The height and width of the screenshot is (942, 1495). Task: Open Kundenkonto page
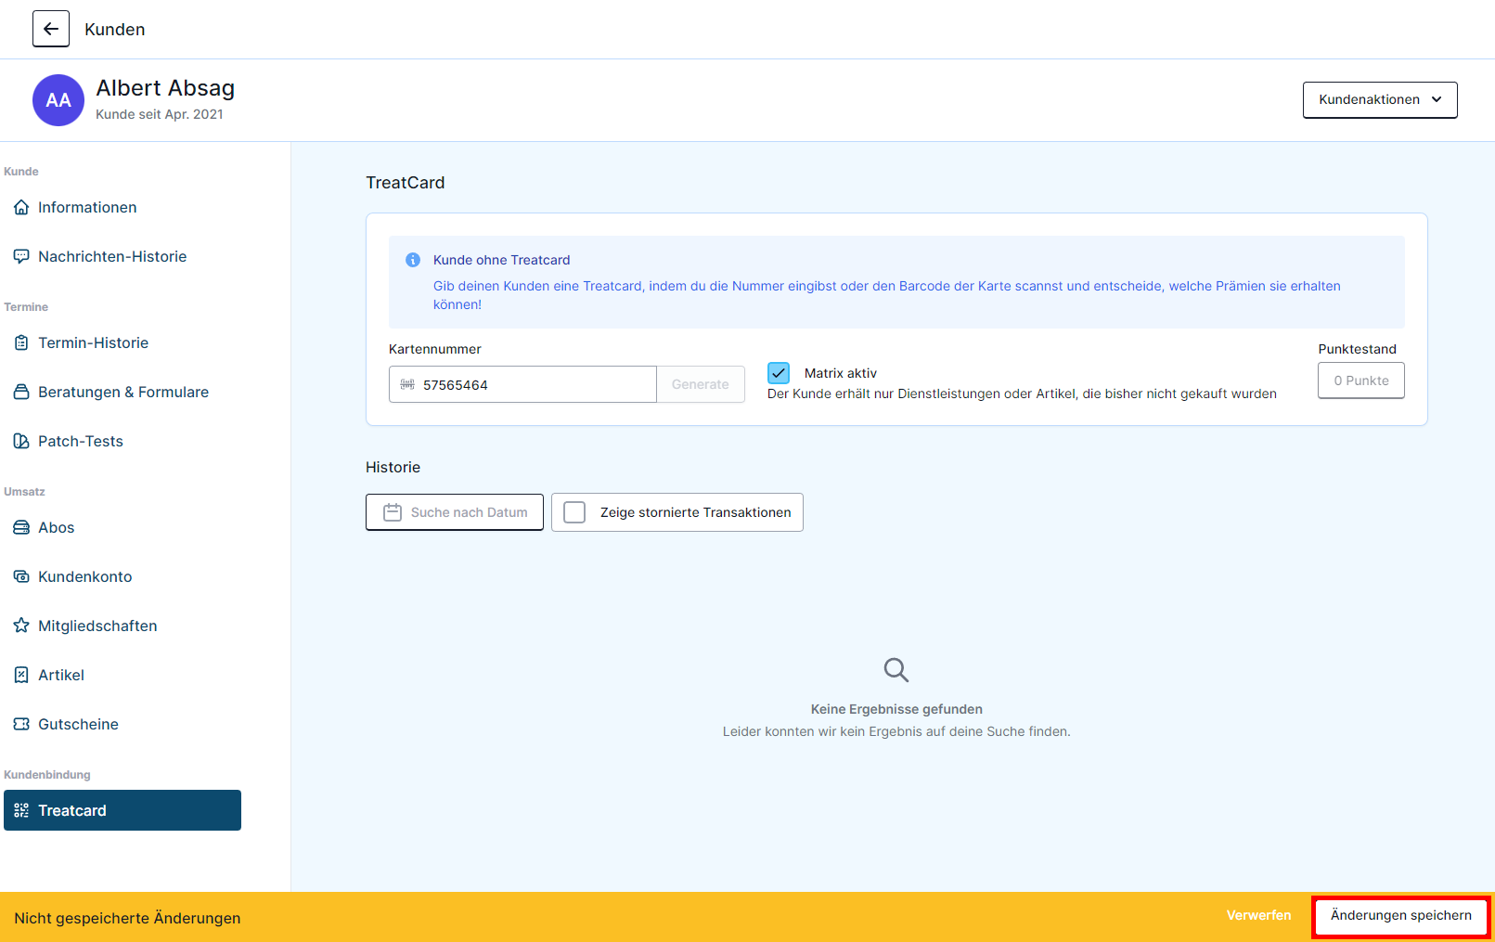coord(122,576)
